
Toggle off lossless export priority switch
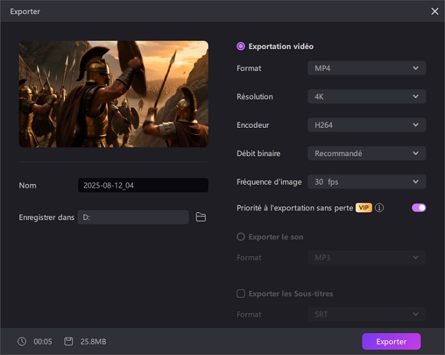(419, 208)
